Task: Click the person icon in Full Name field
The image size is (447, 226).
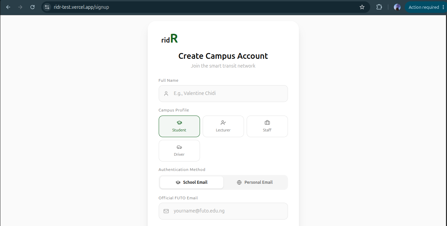Action: point(166,94)
